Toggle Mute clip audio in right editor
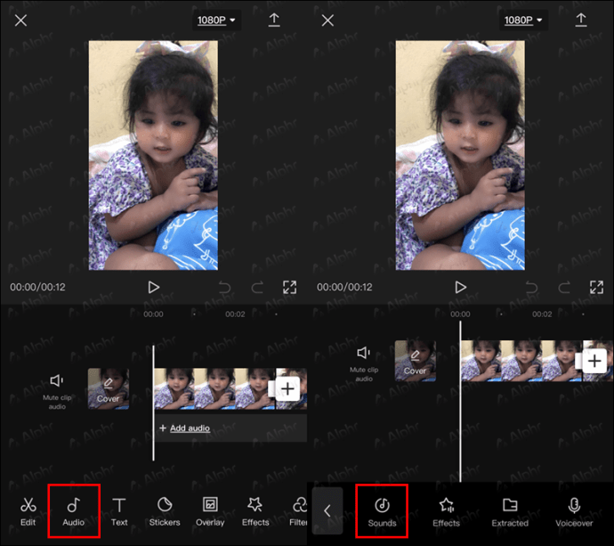614x546 pixels. point(364,363)
